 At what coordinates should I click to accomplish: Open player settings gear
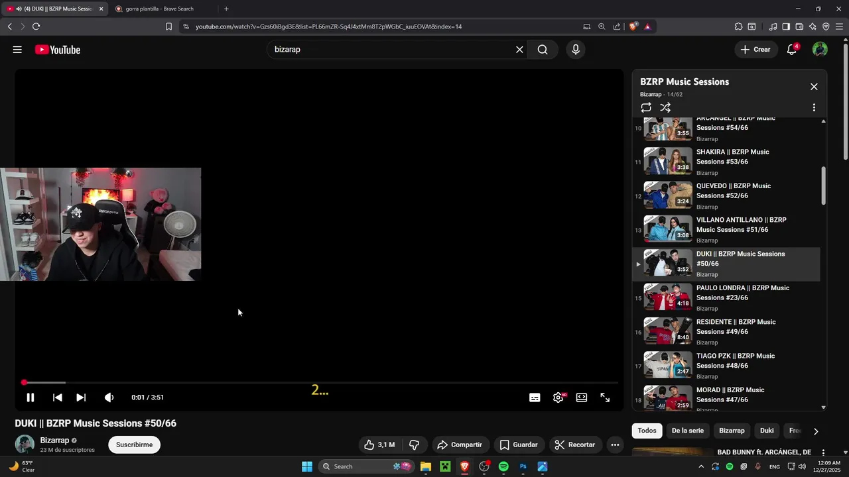pyautogui.click(x=558, y=397)
